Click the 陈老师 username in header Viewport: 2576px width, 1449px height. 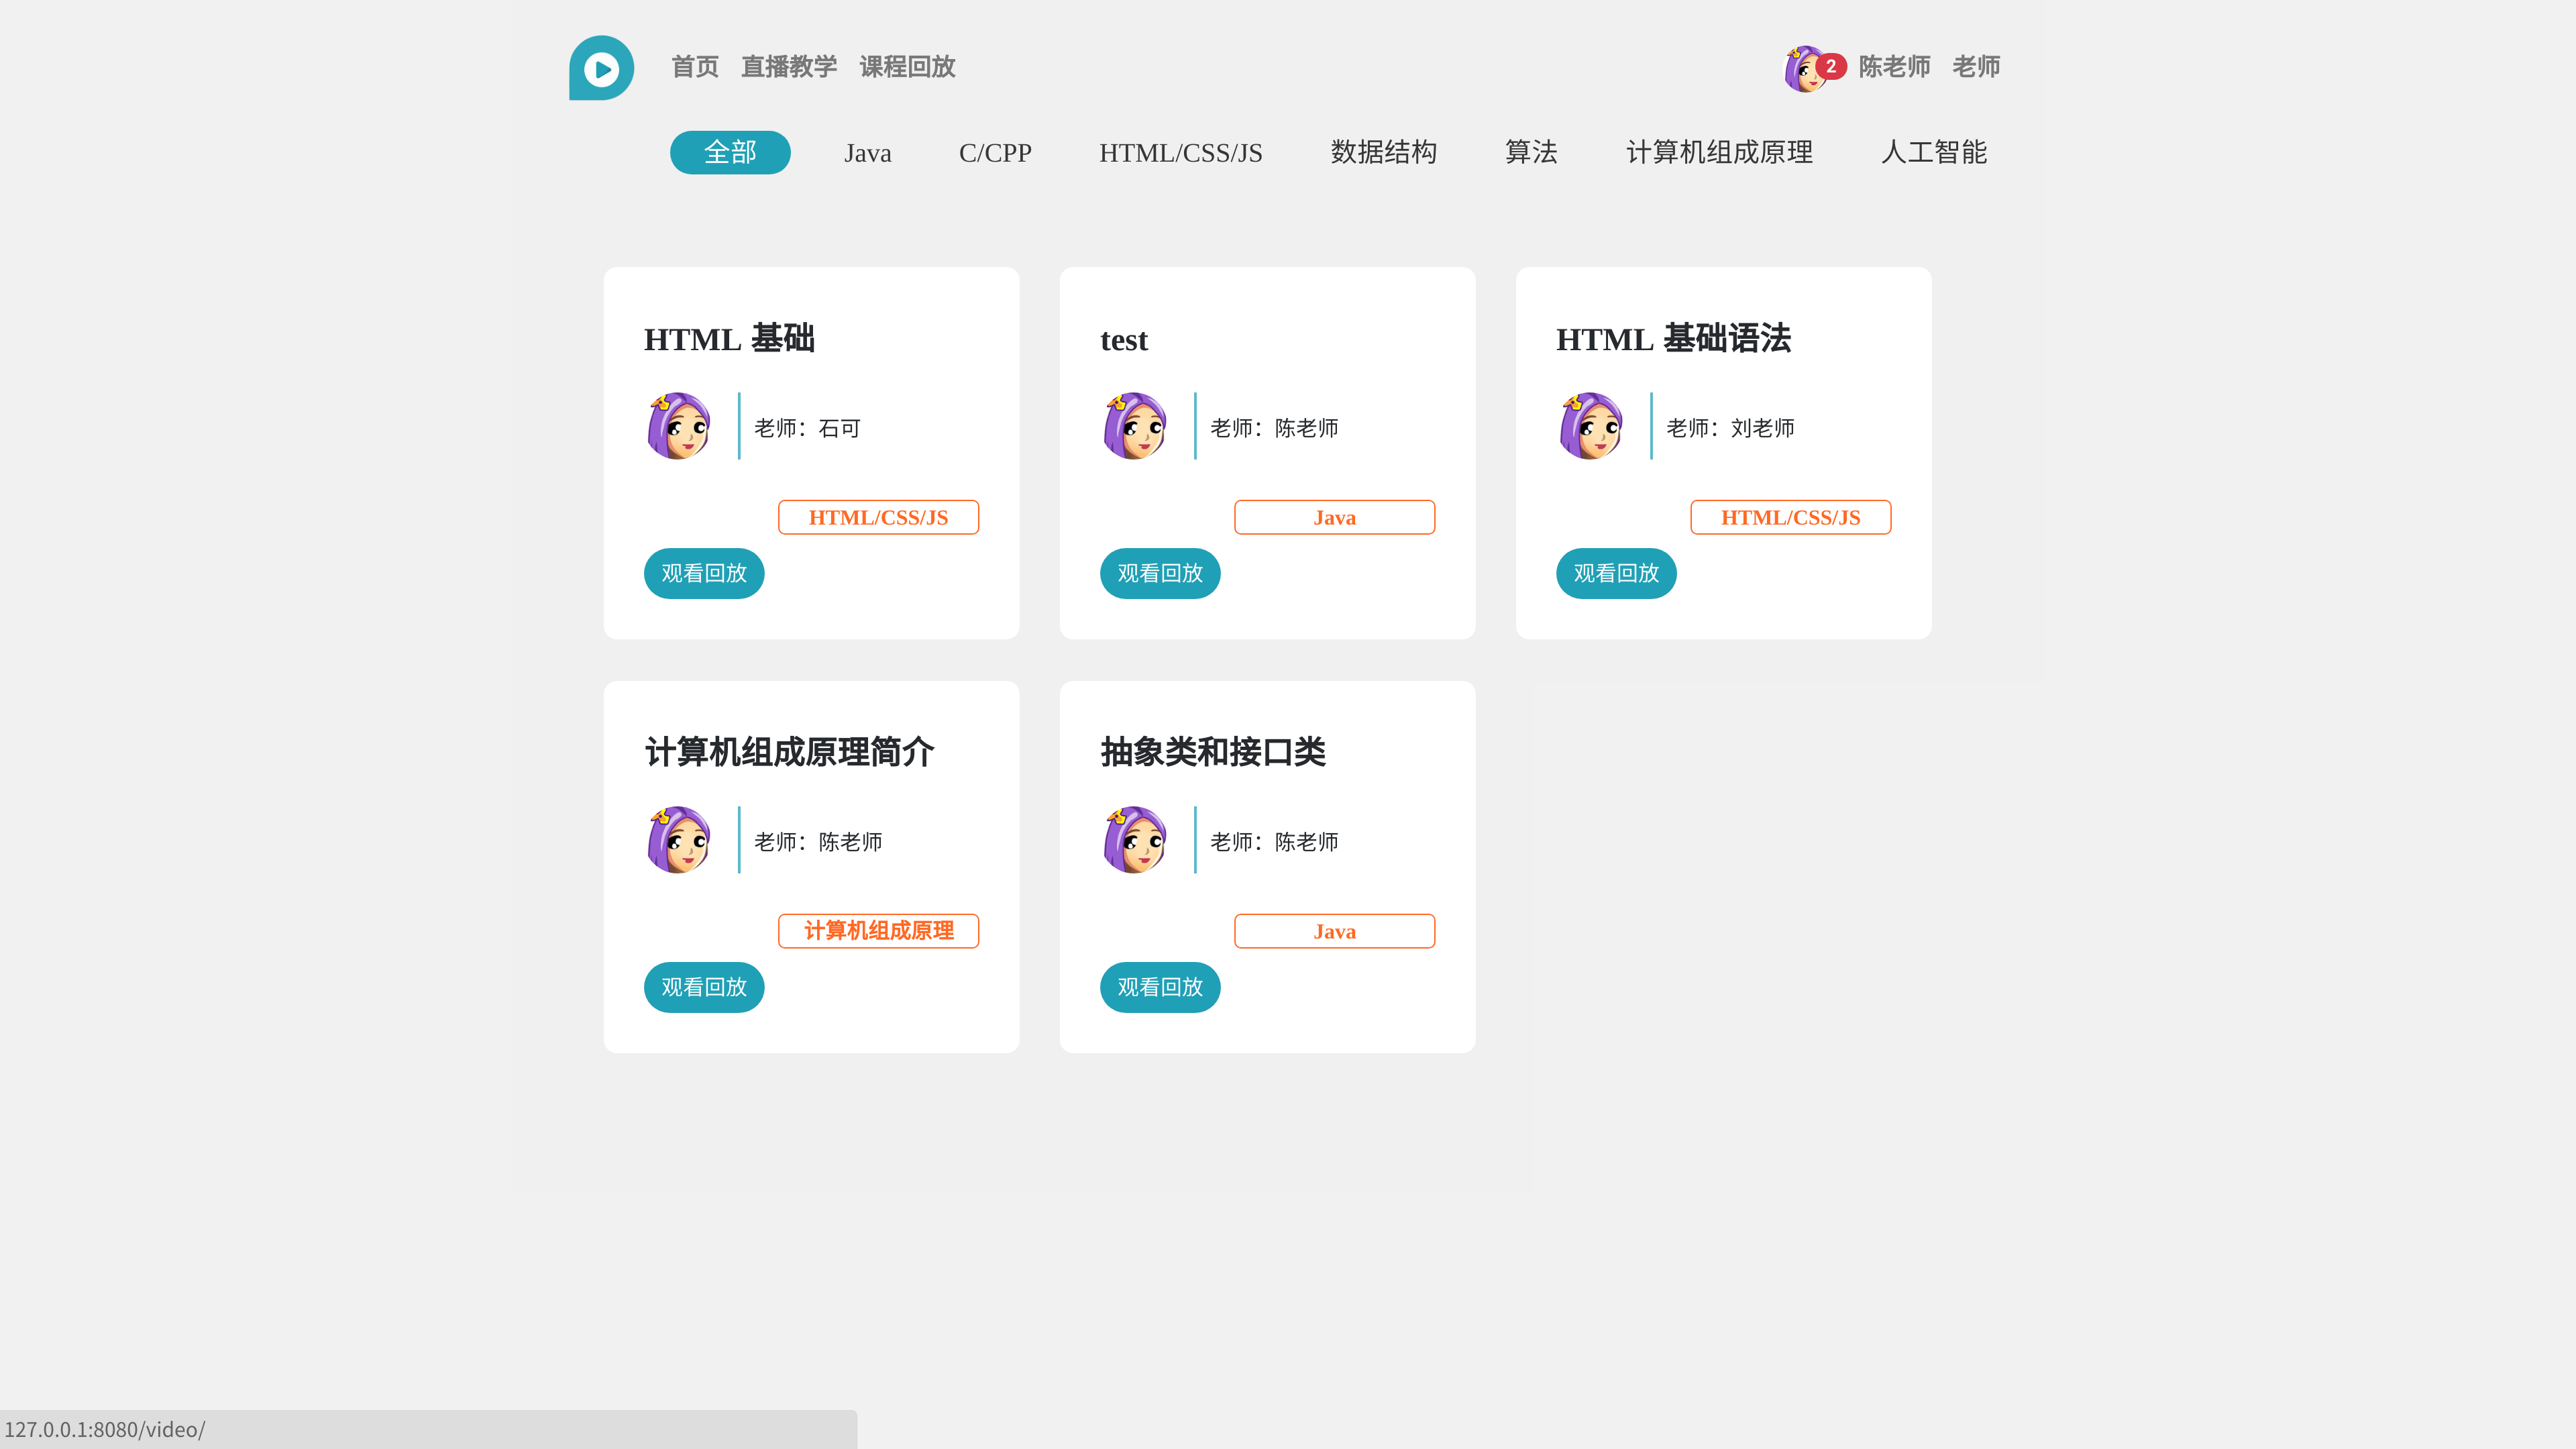pyautogui.click(x=1894, y=67)
